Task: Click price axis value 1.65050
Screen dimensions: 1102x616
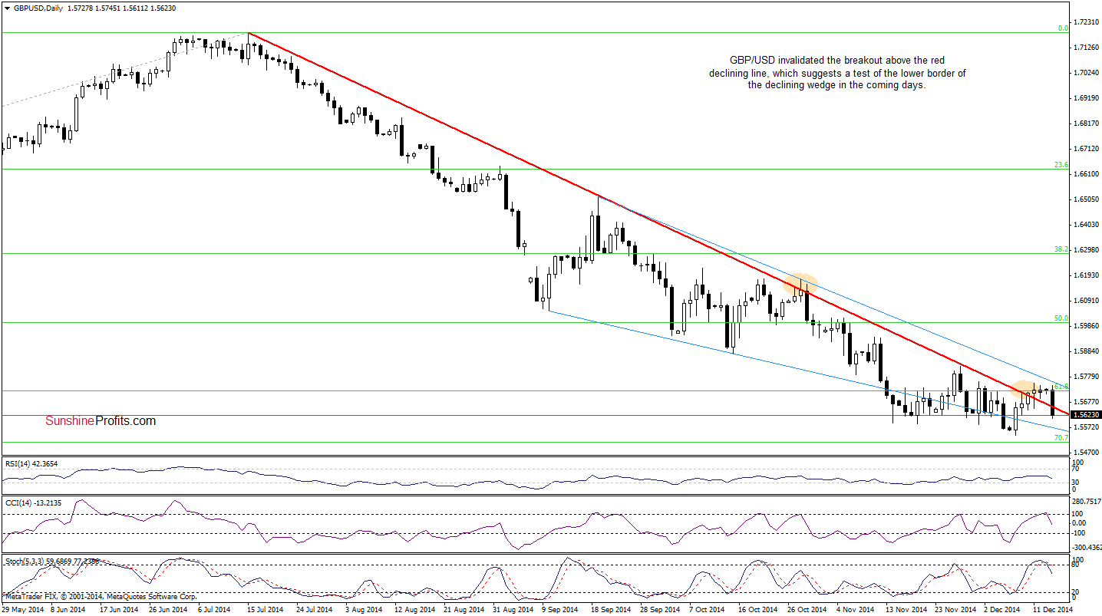Action: [x=1086, y=199]
